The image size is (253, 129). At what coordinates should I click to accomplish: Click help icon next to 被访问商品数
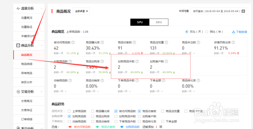(x=73, y=43)
